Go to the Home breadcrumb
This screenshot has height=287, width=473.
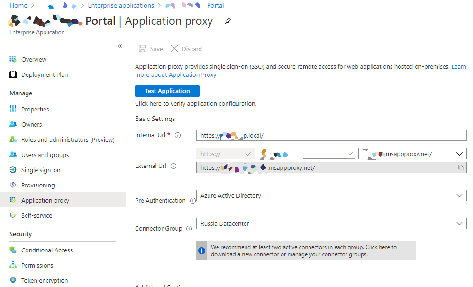(18, 5)
